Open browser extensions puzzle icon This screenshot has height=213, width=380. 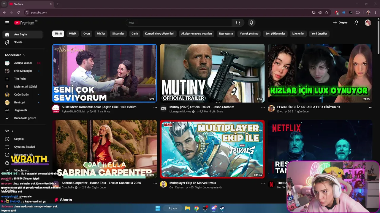point(358,12)
